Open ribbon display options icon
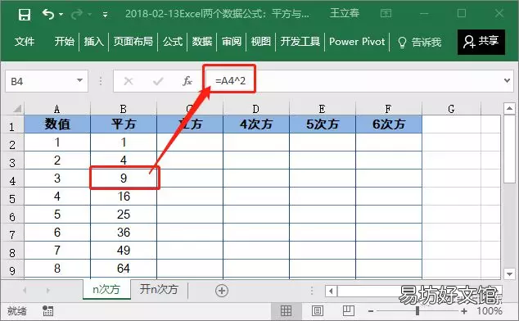519x321 pixels. (386, 14)
